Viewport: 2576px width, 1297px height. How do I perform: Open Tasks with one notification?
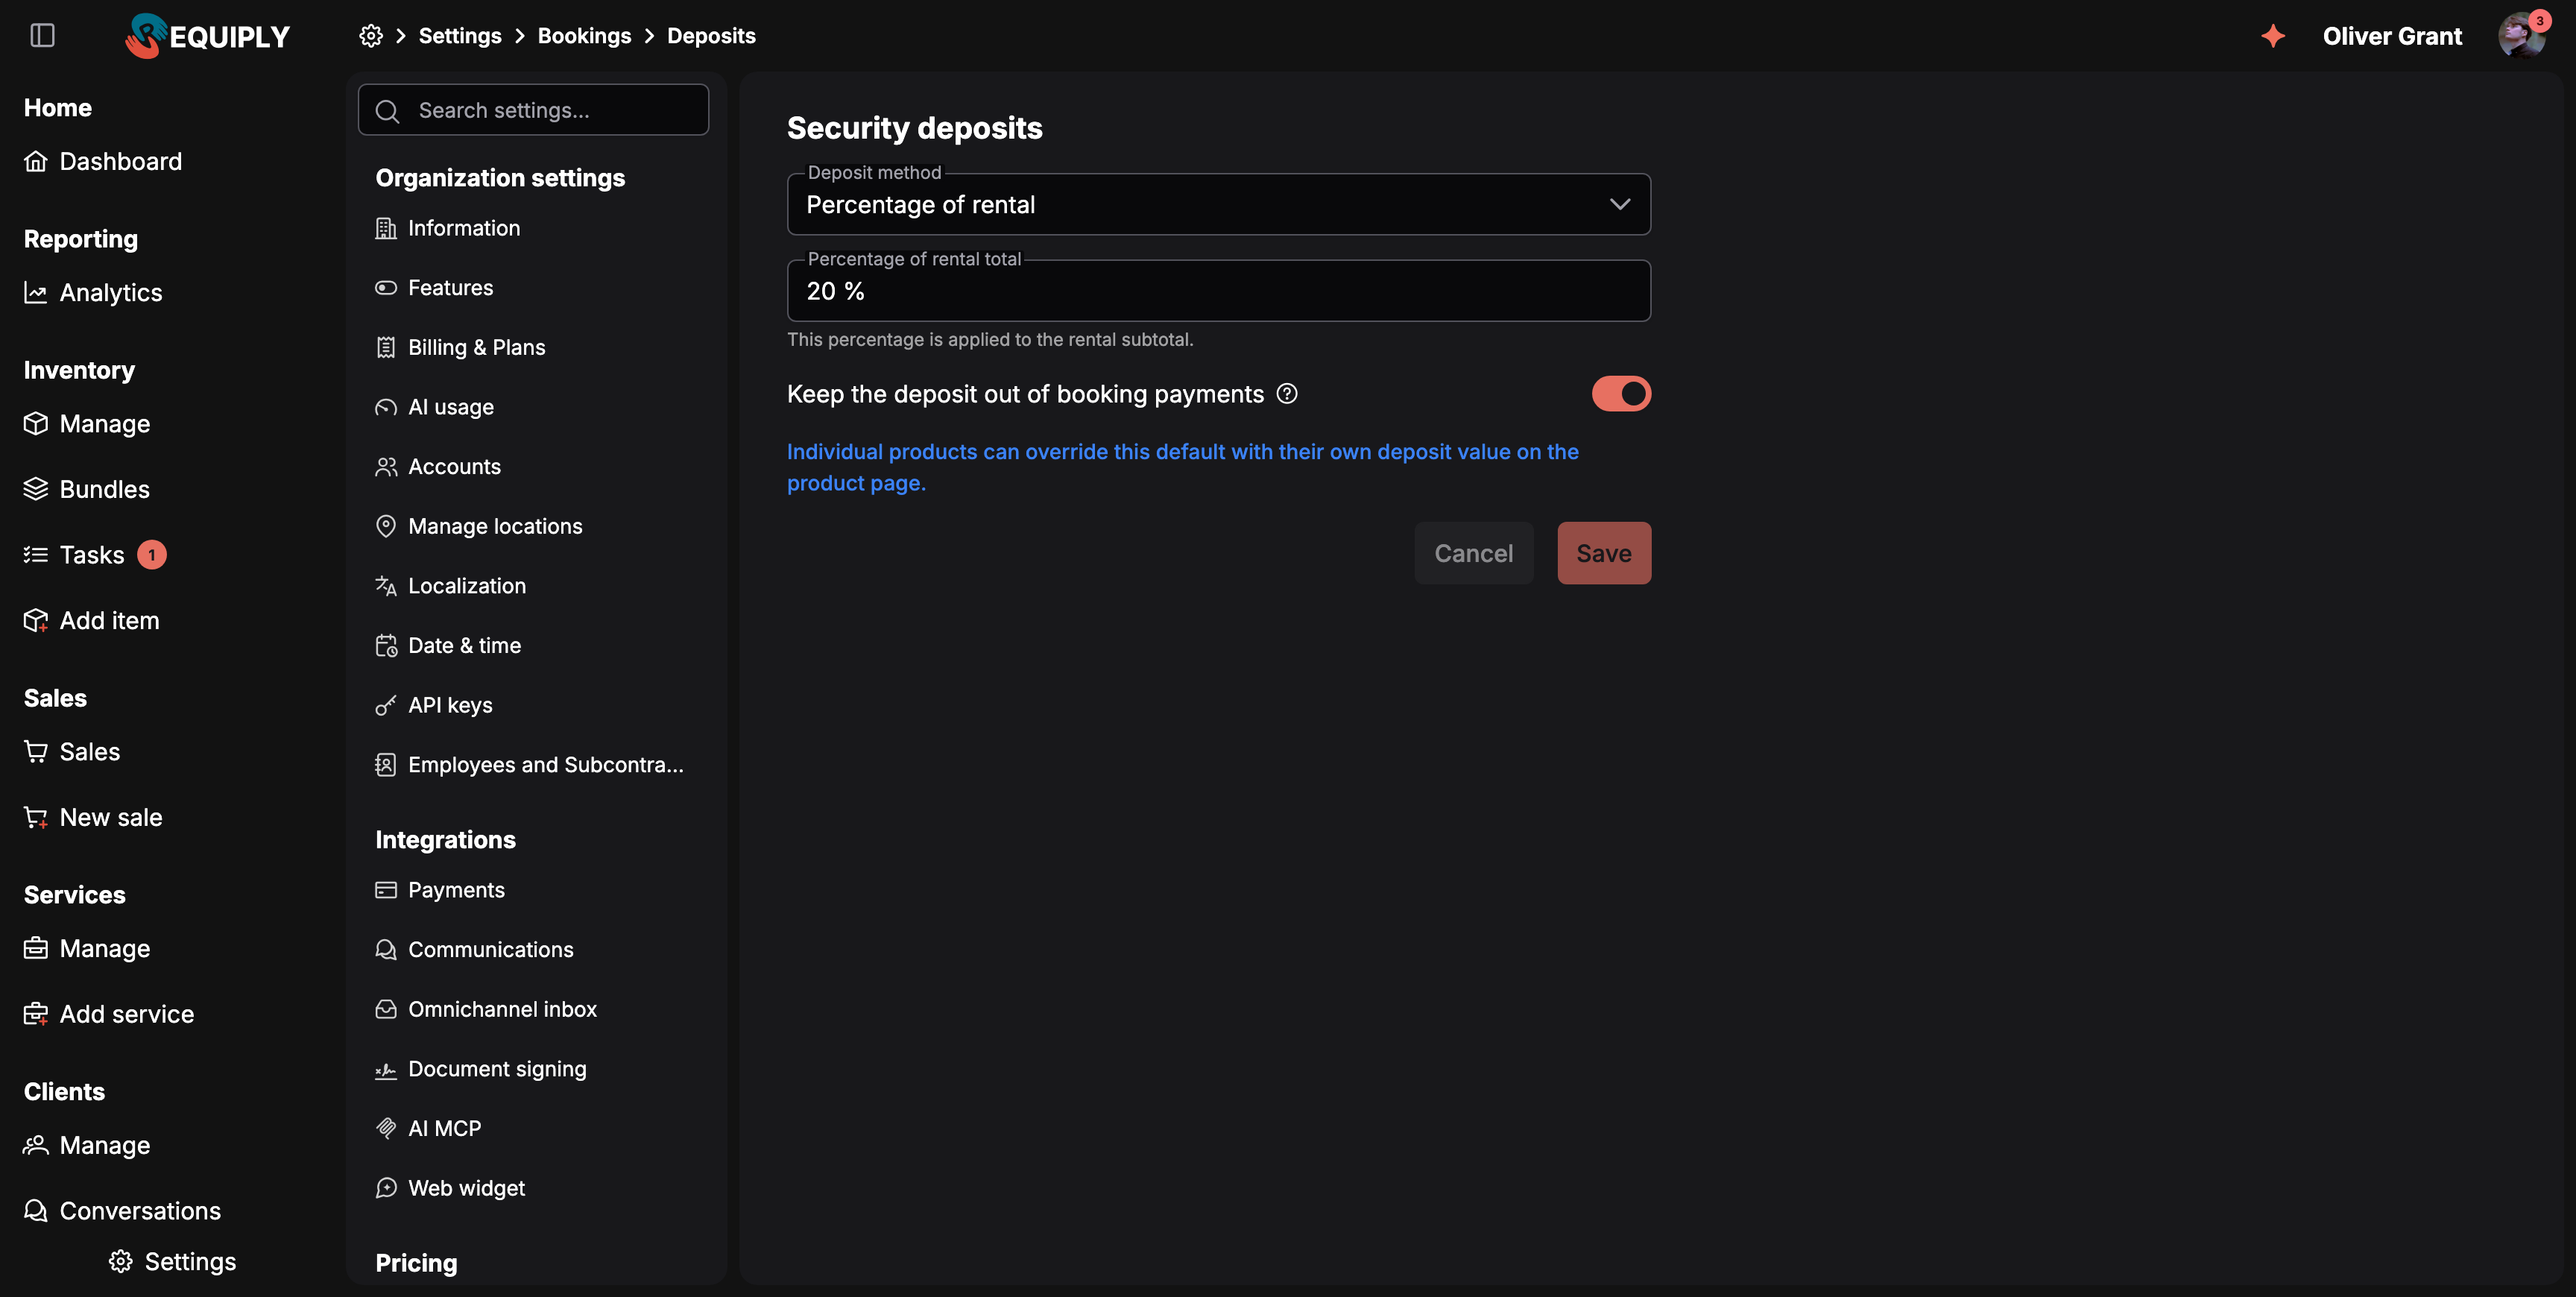point(95,554)
